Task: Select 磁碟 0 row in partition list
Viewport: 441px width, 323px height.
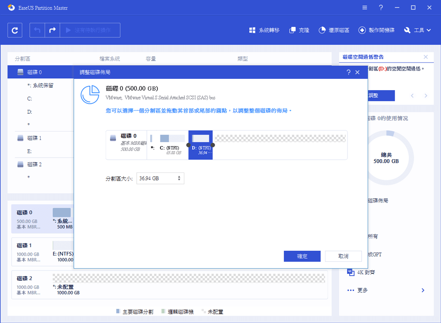Action: [41, 72]
